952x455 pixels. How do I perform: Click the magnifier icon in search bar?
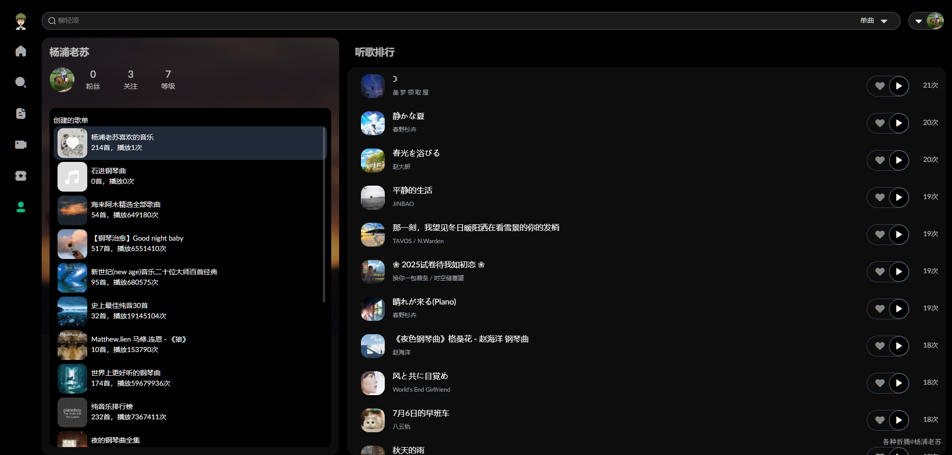point(52,21)
